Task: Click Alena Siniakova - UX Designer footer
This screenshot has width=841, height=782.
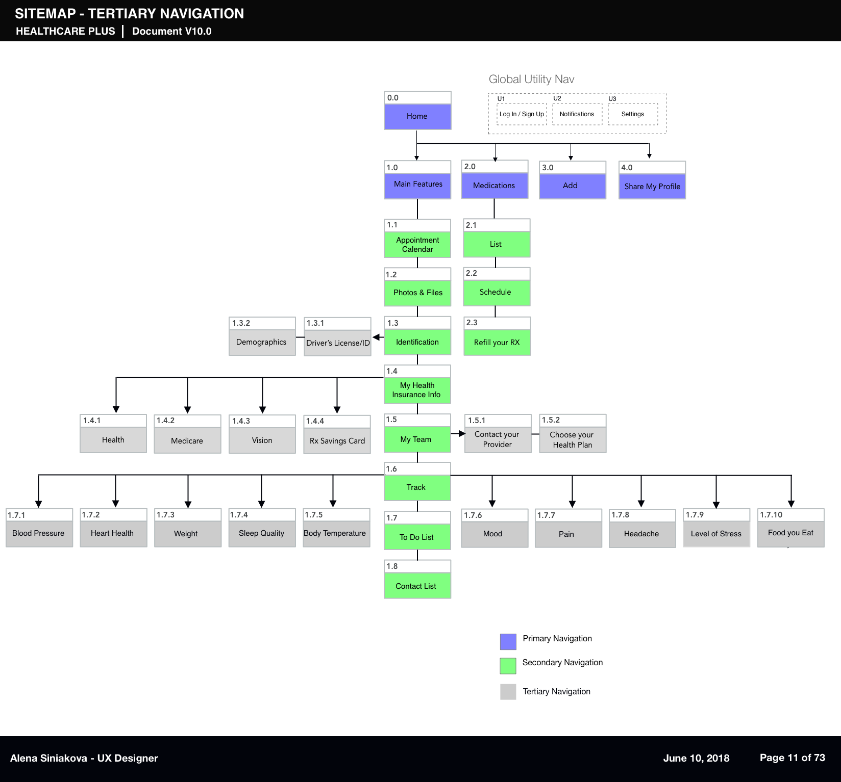Action: point(84,758)
